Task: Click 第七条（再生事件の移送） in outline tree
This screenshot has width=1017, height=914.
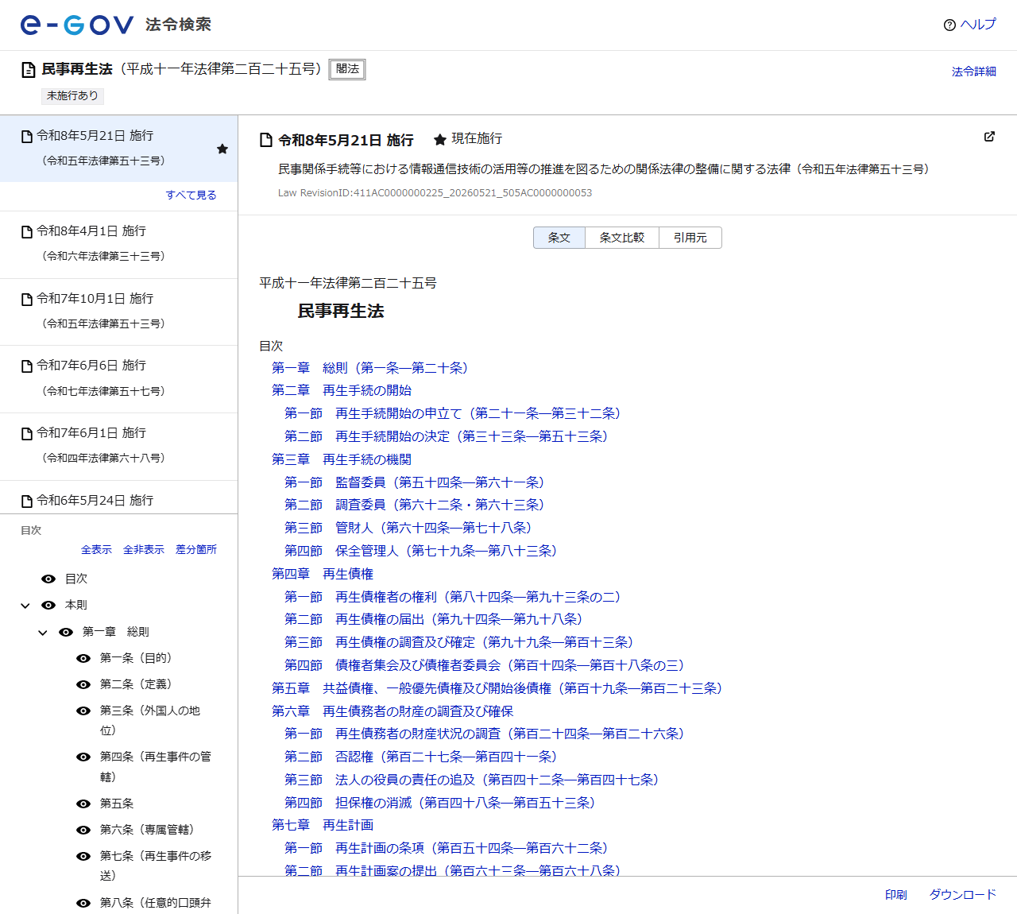Action: [x=156, y=866]
